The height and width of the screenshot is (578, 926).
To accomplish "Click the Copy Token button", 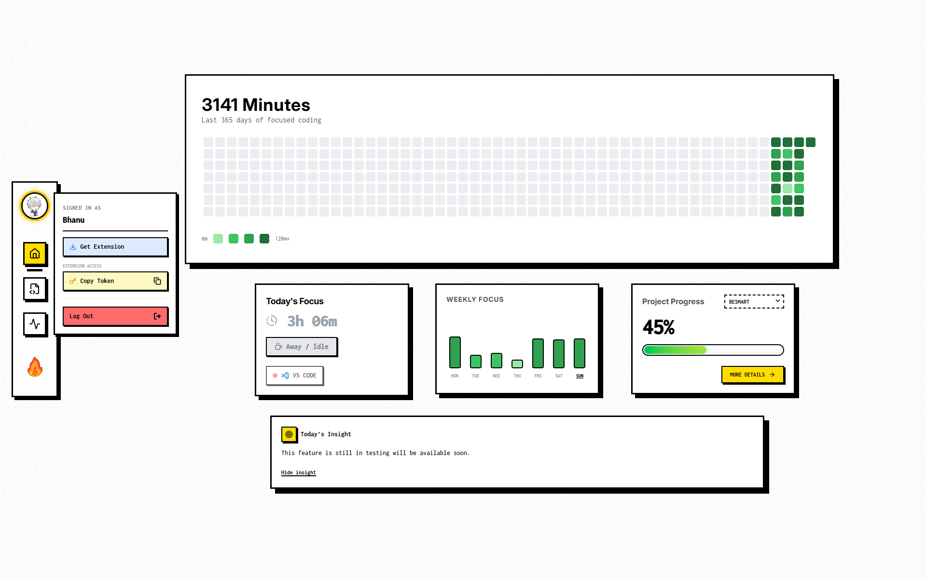I will point(115,281).
